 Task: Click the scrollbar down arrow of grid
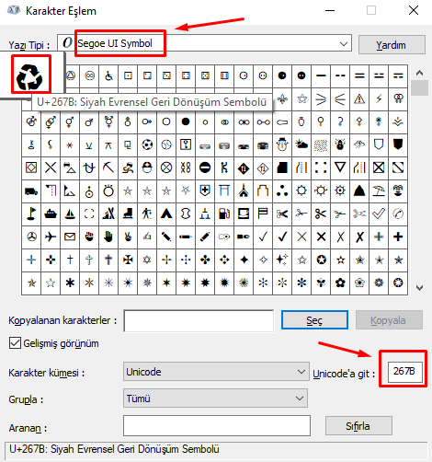click(419, 288)
